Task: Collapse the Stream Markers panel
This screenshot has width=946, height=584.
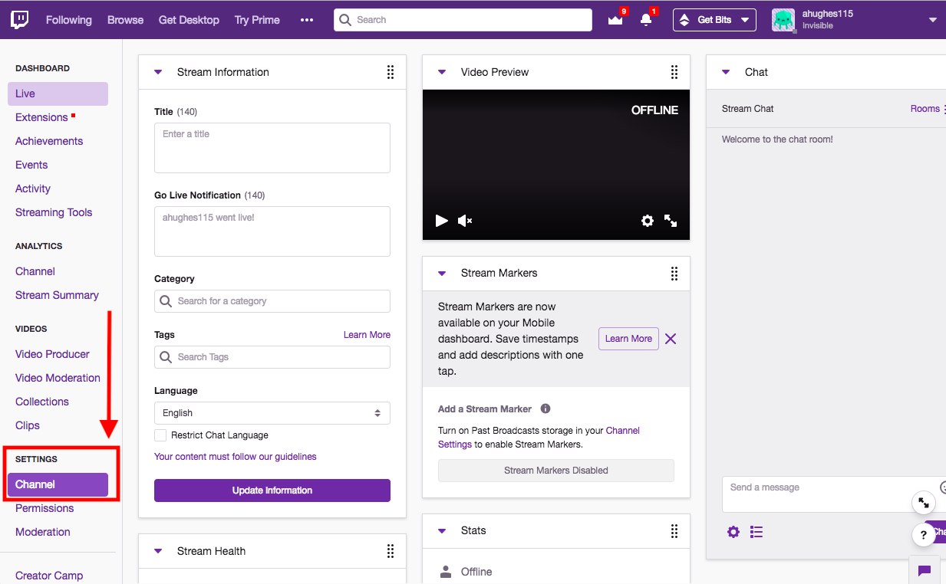Action: tap(442, 273)
